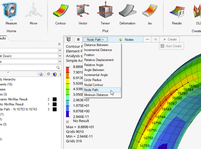
Task: Click the 'Min = 2.946E-11' text
Action: (79, 136)
